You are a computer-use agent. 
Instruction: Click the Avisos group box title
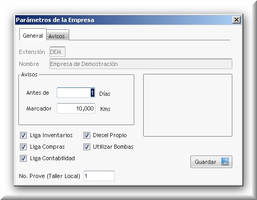click(29, 74)
